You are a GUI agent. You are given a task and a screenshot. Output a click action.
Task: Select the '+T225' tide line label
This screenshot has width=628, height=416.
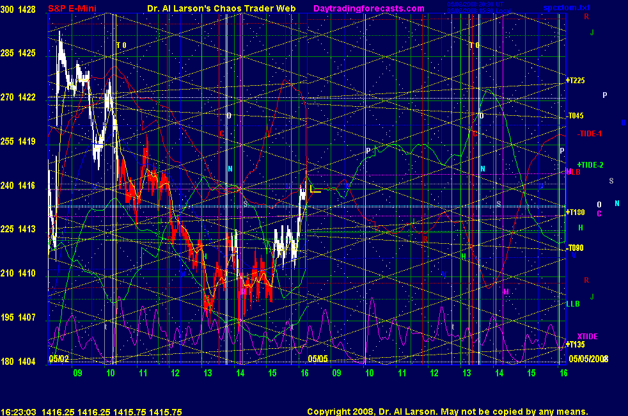point(575,81)
